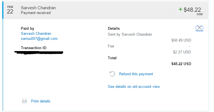Screen dimensions: 214x112
Task: Open Sarvesh Chandran link under Paid by
Action: [x=36, y=33]
